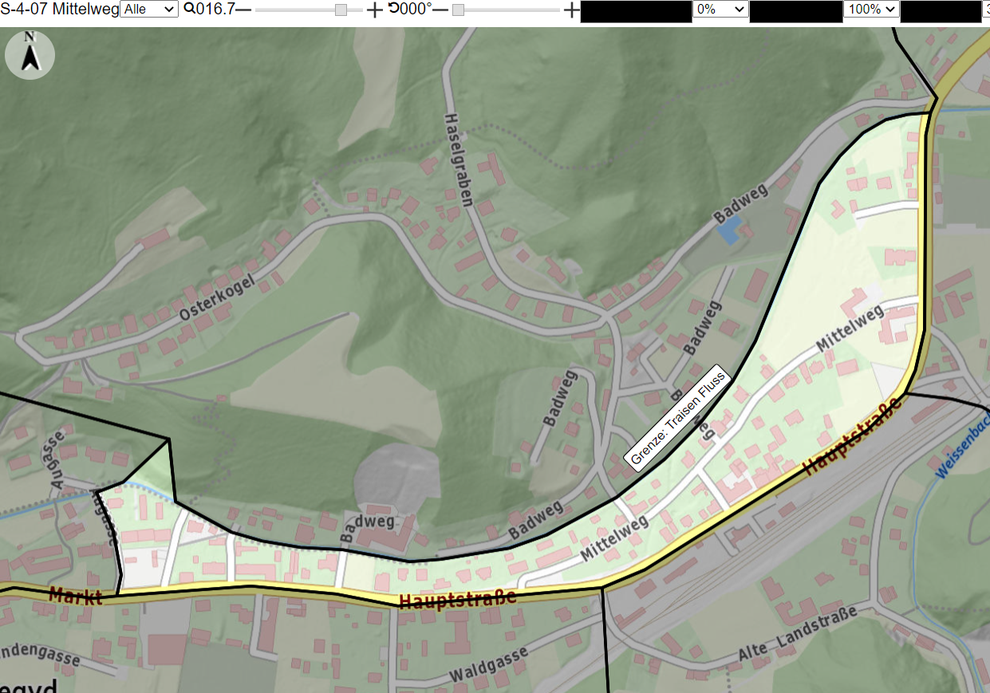The width and height of the screenshot is (990, 693).
Task: Click the 'Grenze: Traisen Fluss' label
Action: click(676, 418)
